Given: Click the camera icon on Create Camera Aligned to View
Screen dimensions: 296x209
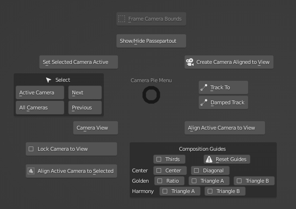Looking at the screenshot, I should [190, 62].
